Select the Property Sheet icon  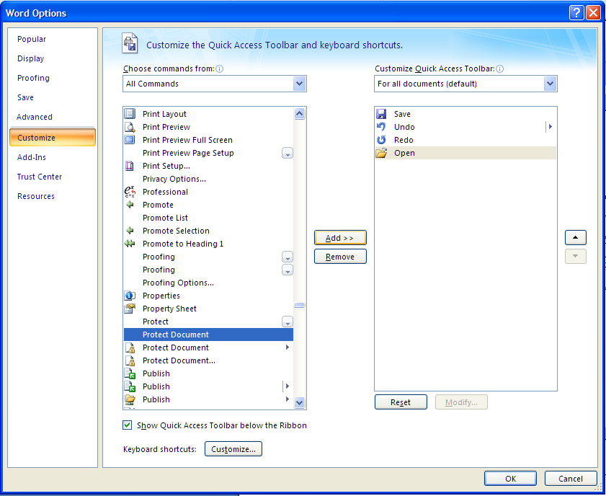pos(130,309)
